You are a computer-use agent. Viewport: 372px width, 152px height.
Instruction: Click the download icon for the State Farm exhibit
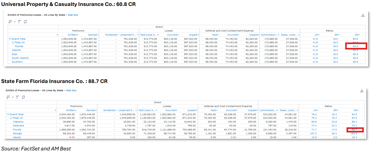click(x=362, y=91)
